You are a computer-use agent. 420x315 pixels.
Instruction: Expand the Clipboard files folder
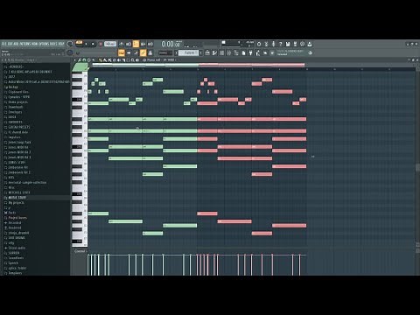pyautogui.click(x=18, y=92)
